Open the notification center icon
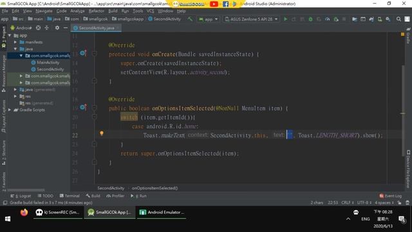 pyautogui.click(x=402, y=219)
